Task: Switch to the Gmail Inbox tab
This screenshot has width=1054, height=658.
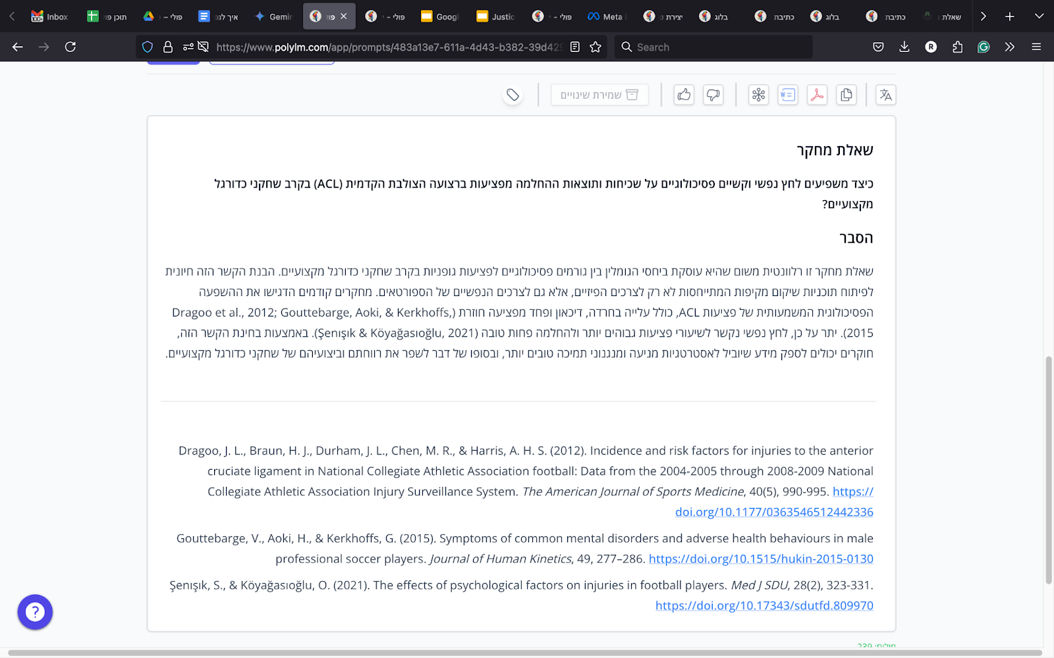Action: pos(50,16)
